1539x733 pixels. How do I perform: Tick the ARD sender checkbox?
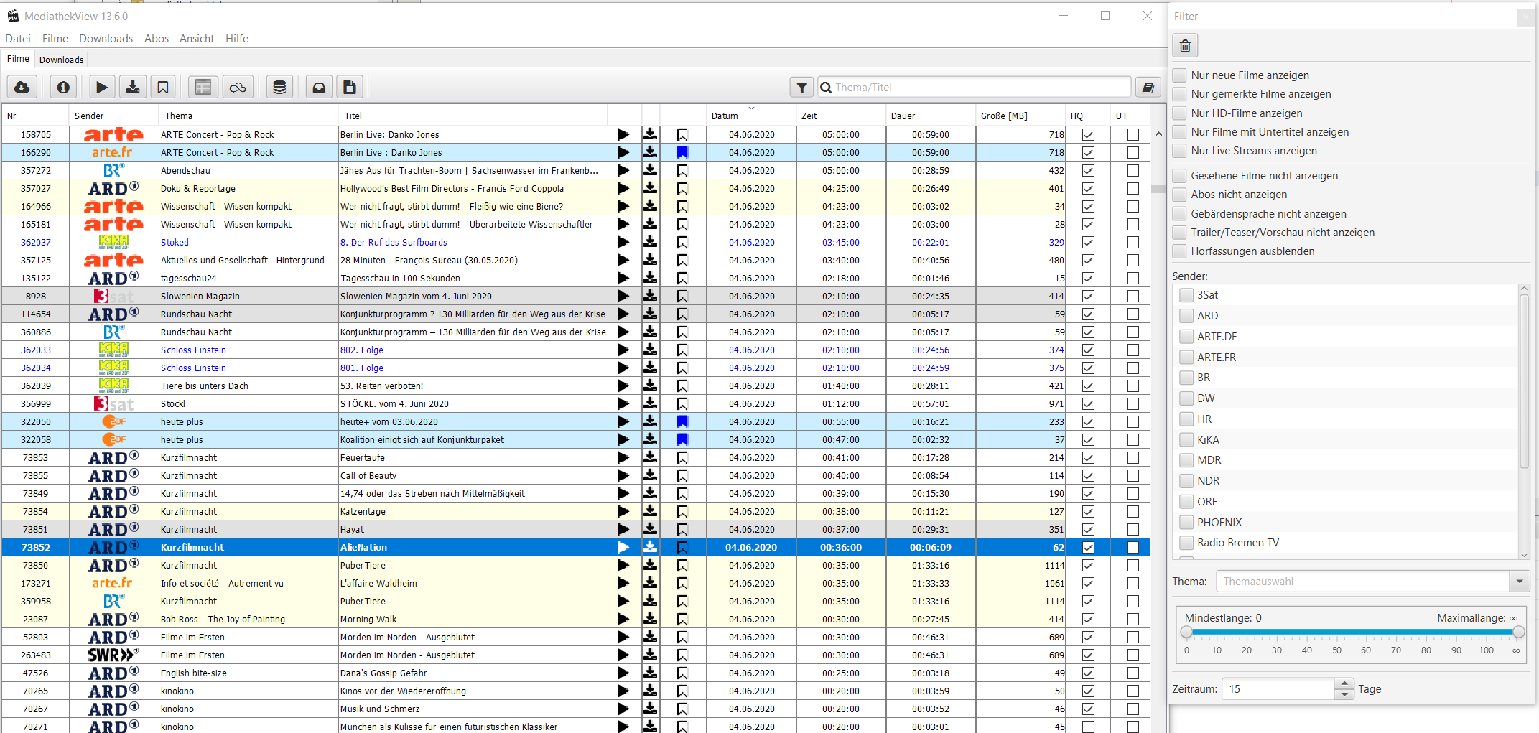tap(1186, 316)
